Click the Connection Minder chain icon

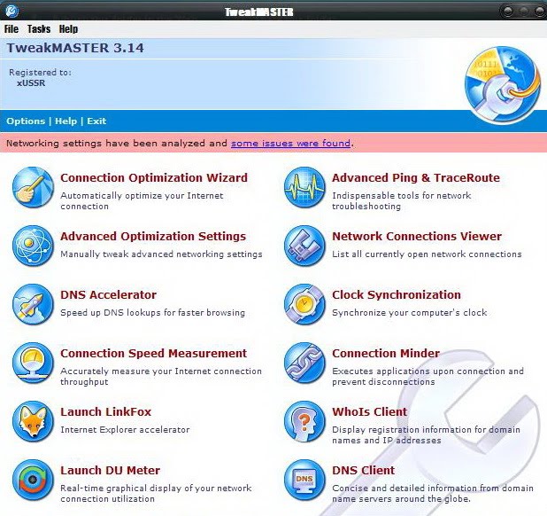click(304, 363)
